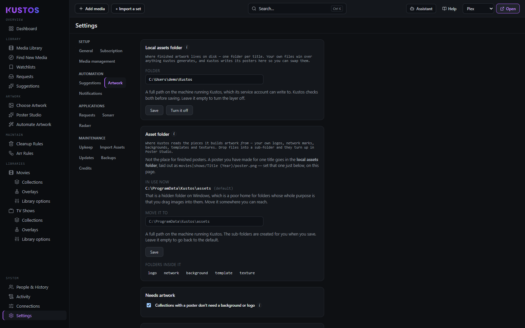The height and width of the screenshot is (328, 525).
Task: Click the Find New Media compass icon
Action: pos(11,57)
